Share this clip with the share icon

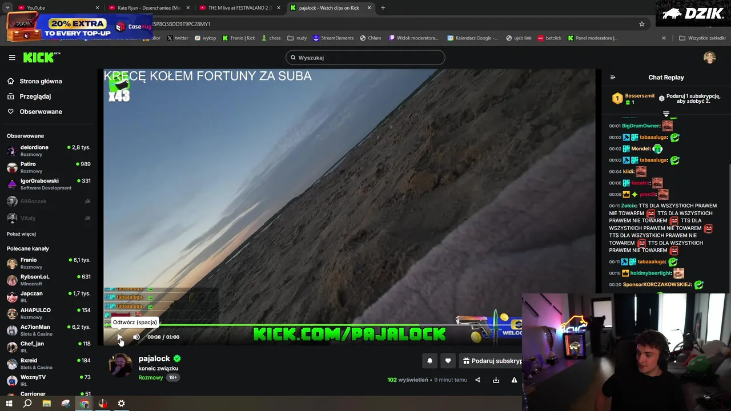tap(478, 380)
